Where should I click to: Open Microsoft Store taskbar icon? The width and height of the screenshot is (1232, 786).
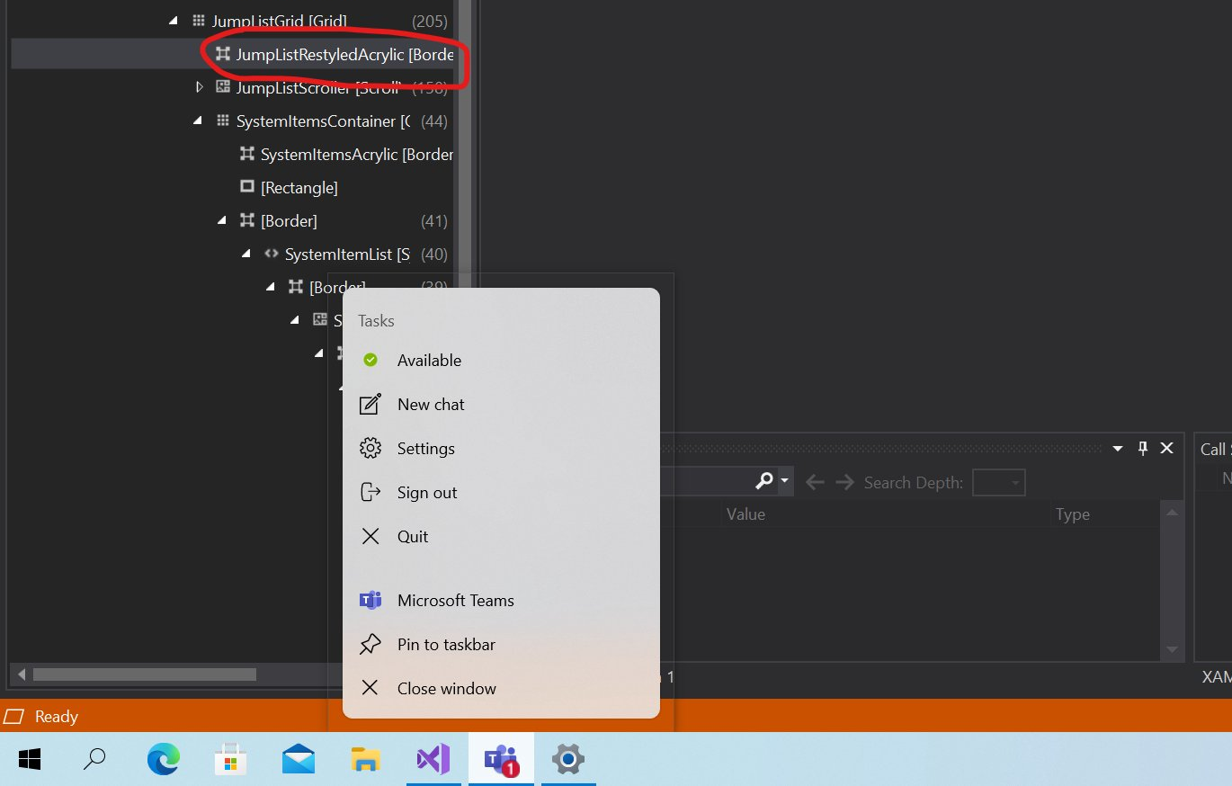click(230, 761)
